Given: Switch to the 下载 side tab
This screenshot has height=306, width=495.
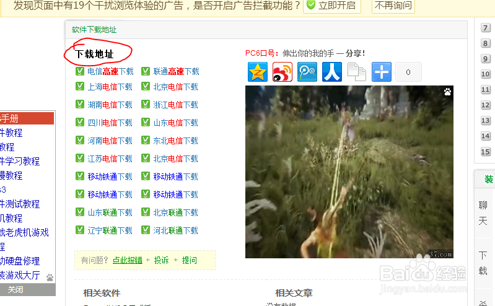Looking at the screenshot, I should point(483,263).
